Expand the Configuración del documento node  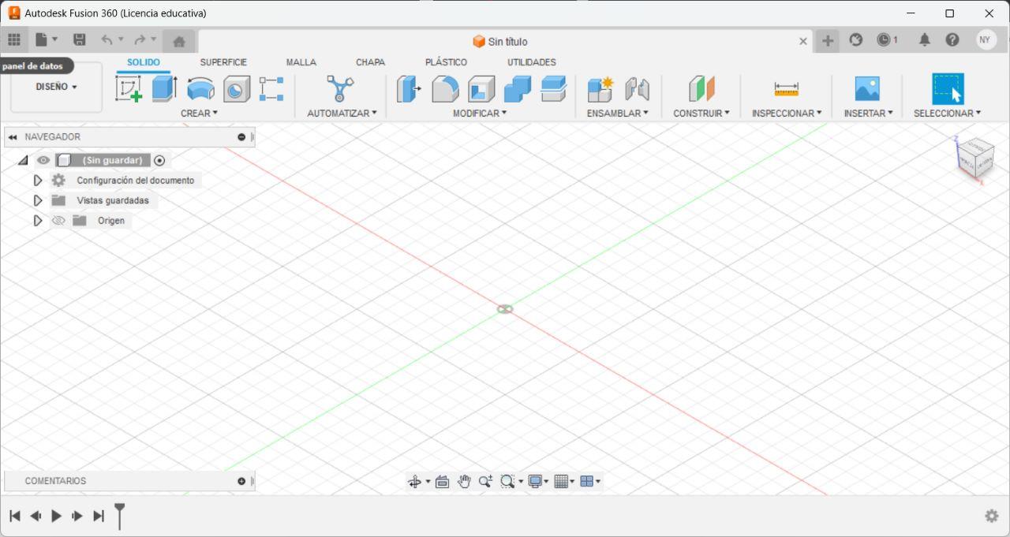37,181
